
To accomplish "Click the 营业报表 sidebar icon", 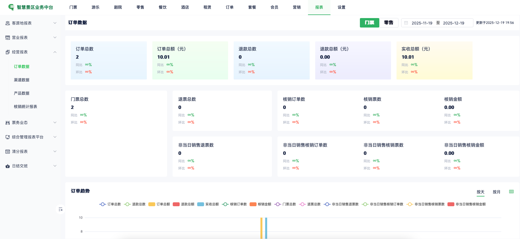I will [7, 38].
